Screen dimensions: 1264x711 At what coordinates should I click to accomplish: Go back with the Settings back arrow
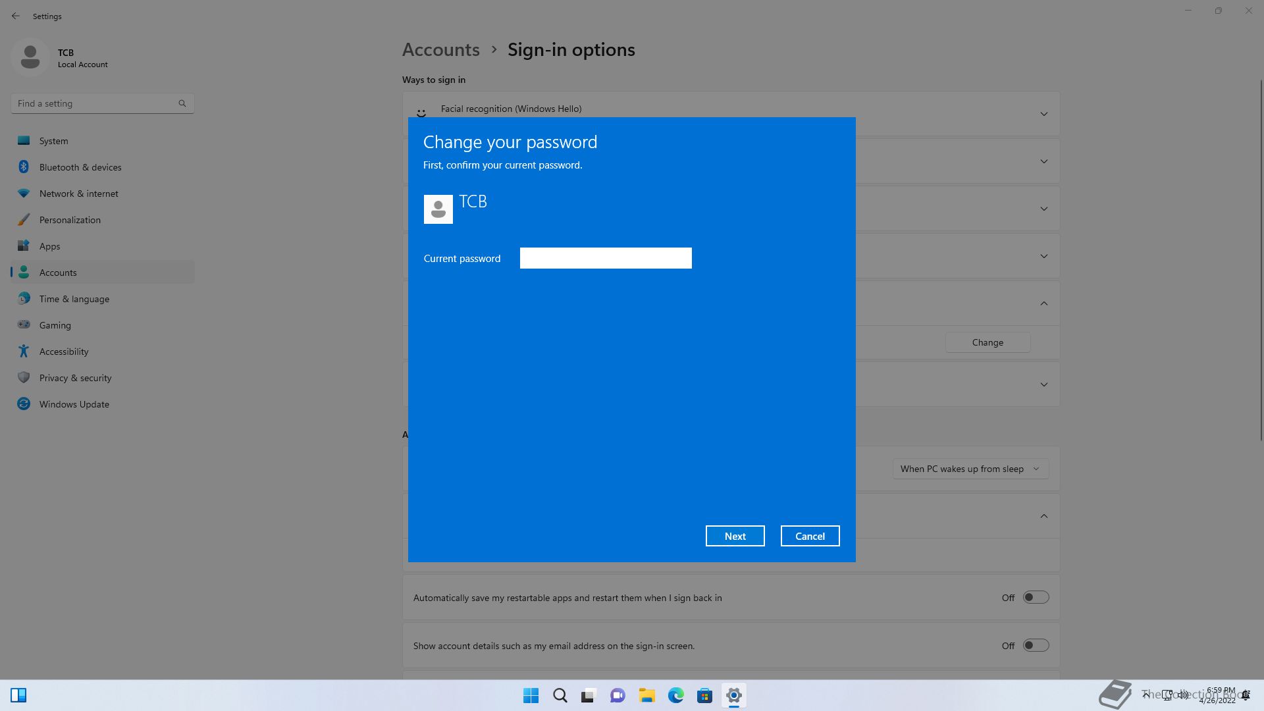click(16, 16)
